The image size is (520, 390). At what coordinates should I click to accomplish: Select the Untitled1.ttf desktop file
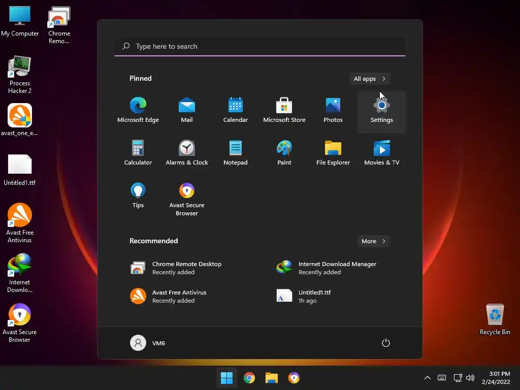pos(20,170)
